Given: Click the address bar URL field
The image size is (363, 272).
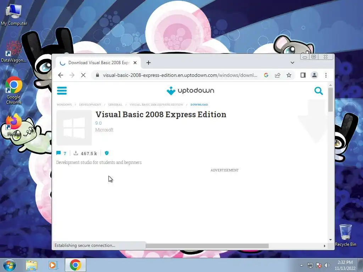Looking at the screenshot, I should [180, 75].
